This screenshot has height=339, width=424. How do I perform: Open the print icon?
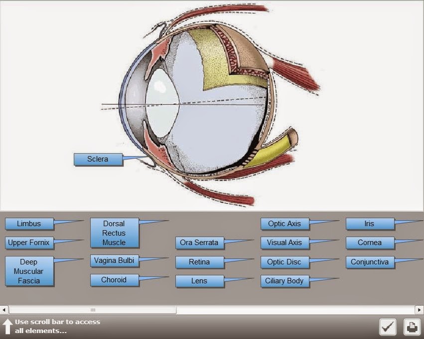(x=411, y=327)
